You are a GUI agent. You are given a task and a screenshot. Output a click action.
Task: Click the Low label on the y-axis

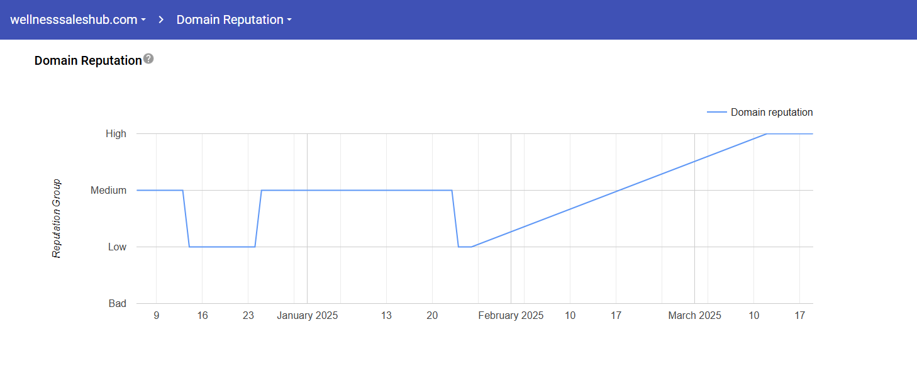117,247
